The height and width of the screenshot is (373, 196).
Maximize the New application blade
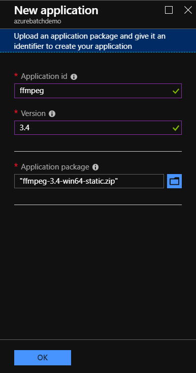(169, 10)
